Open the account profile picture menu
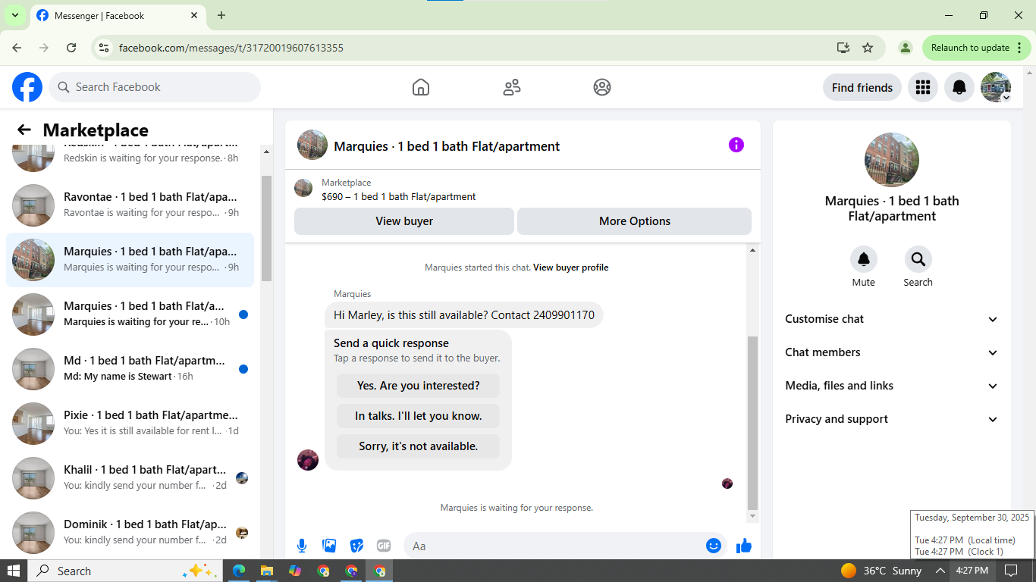 pyautogui.click(x=996, y=87)
